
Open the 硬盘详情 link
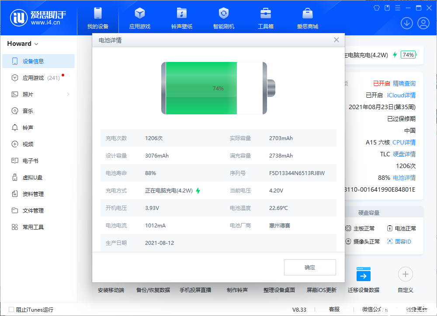[404, 154]
